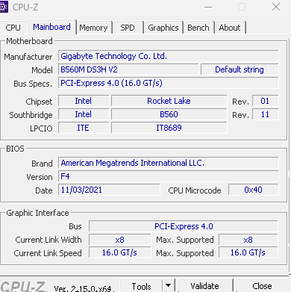This screenshot has height=292, width=291.
Task: Click the Ver. 2.15.0.x64 version text
Action: [x=84, y=288]
